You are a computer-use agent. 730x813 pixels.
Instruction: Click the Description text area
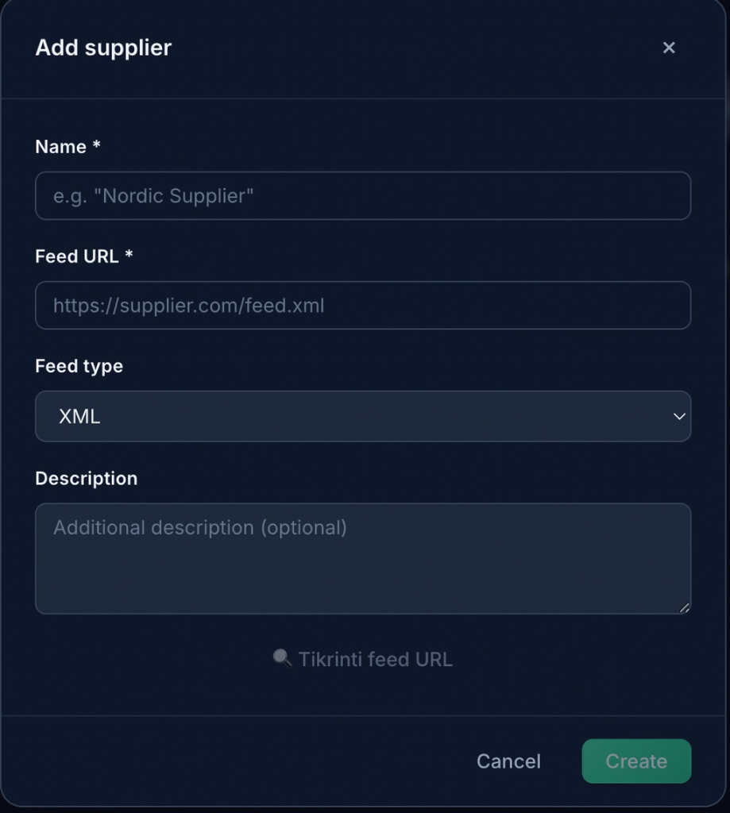363,557
